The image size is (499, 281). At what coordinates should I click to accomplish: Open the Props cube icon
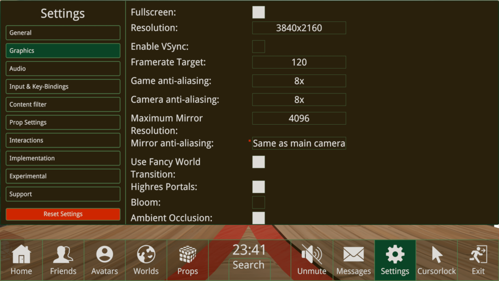(188, 254)
